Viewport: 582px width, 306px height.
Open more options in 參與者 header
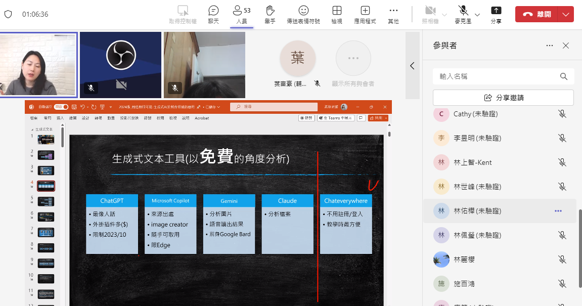tap(550, 46)
